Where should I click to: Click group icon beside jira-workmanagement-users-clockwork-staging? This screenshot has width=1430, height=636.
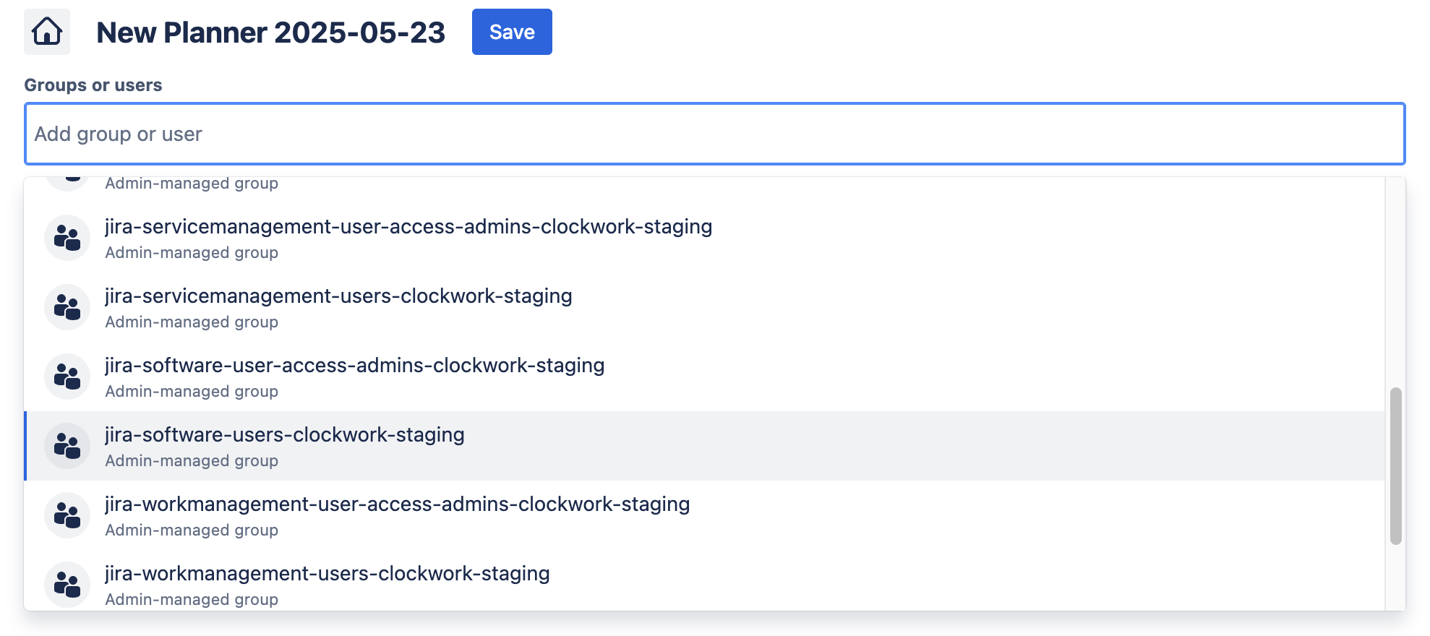pyautogui.click(x=67, y=585)
